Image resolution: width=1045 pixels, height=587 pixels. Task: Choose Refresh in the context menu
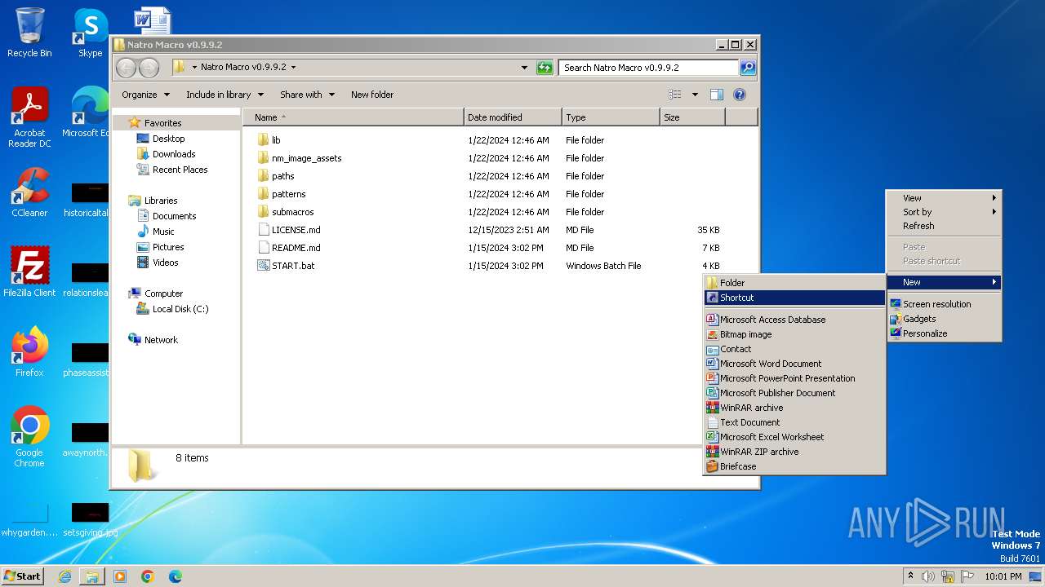[944, 226]
